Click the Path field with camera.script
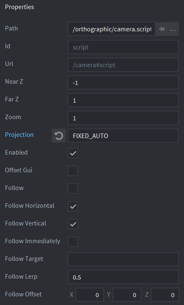 [111, 29]
